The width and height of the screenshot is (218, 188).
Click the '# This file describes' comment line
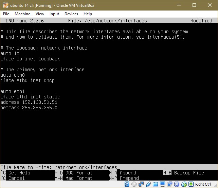tap(94, 32)
